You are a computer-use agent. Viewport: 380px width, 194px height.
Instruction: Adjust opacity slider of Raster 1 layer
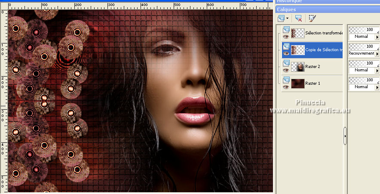(x=364, y=80)
